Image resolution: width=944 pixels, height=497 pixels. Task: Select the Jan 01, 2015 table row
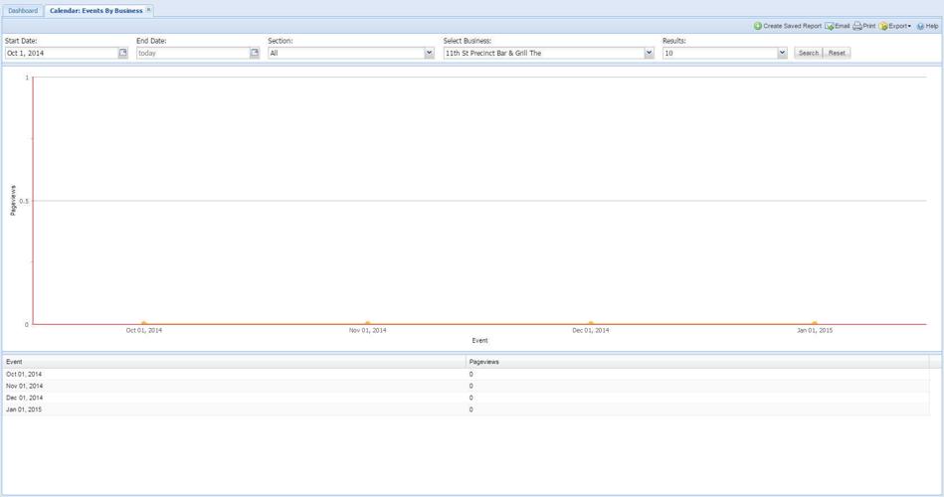(466, 410)
